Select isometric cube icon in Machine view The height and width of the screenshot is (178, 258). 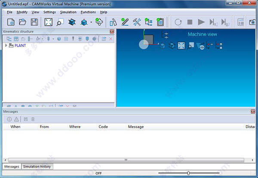coord(163,46)
